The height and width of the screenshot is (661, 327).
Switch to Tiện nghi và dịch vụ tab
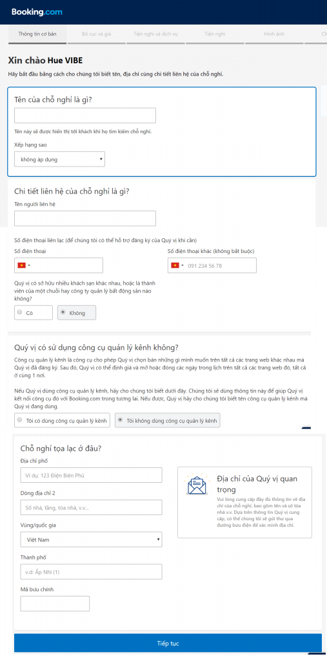point(155,34)
